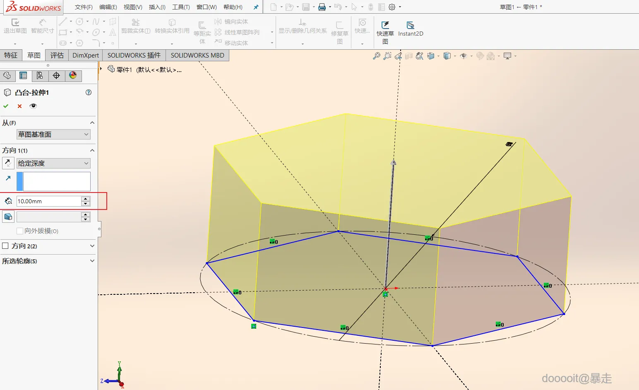Click the draft on/off icon
Screen dimensions: 639x390
pyautogui.click(x=8, y=217)
